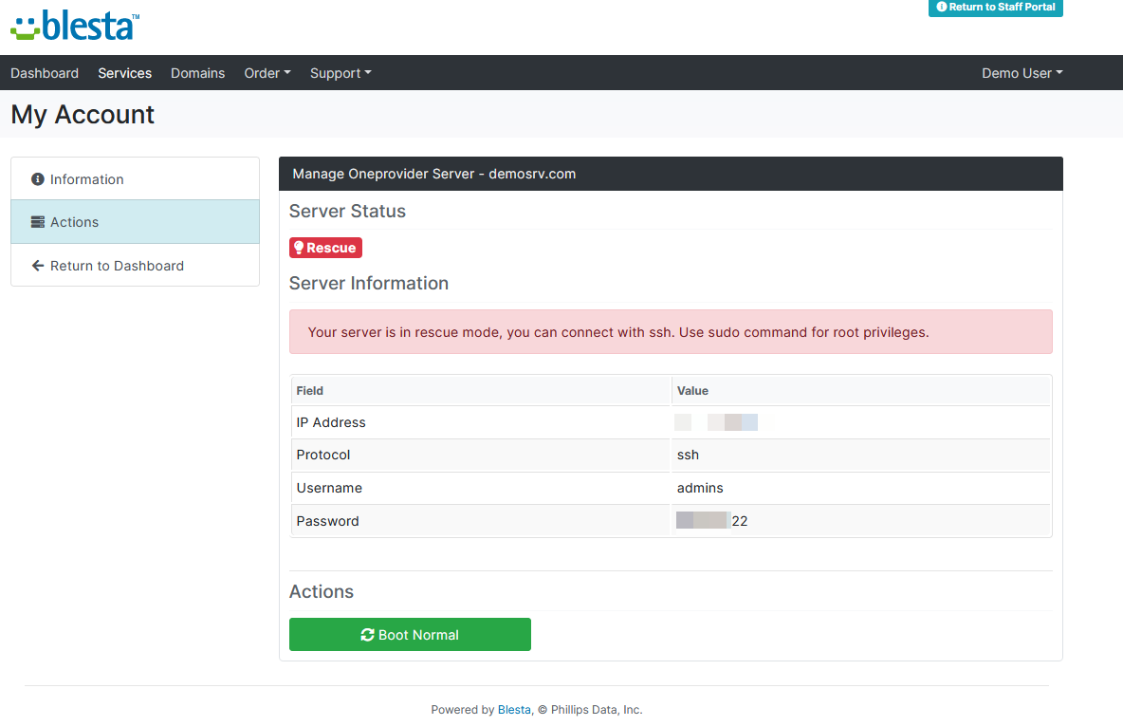Screen dimensions: 1123x726
Task: Go to Dashboard in the navbar
Action: click(x=45, y=73)
